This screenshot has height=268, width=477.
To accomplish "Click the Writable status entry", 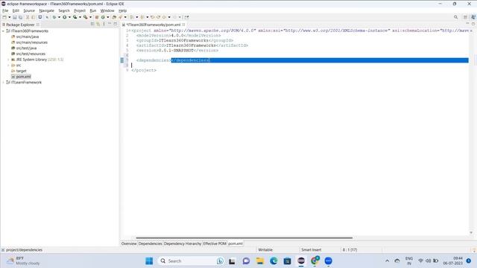I will pyautogui.click(x=265, y=250).
